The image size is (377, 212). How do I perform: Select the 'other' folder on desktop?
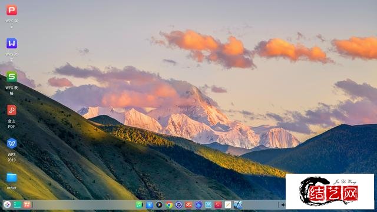[12, 178]
